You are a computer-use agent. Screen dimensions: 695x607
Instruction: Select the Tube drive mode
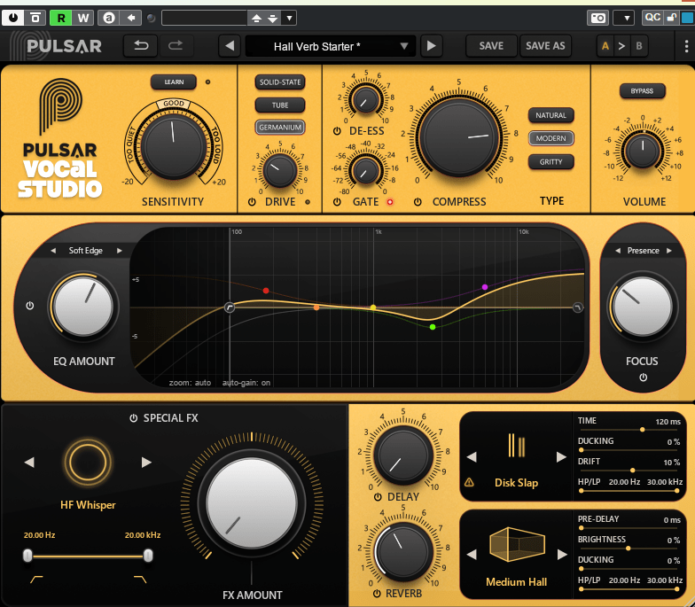coord(279,105)
